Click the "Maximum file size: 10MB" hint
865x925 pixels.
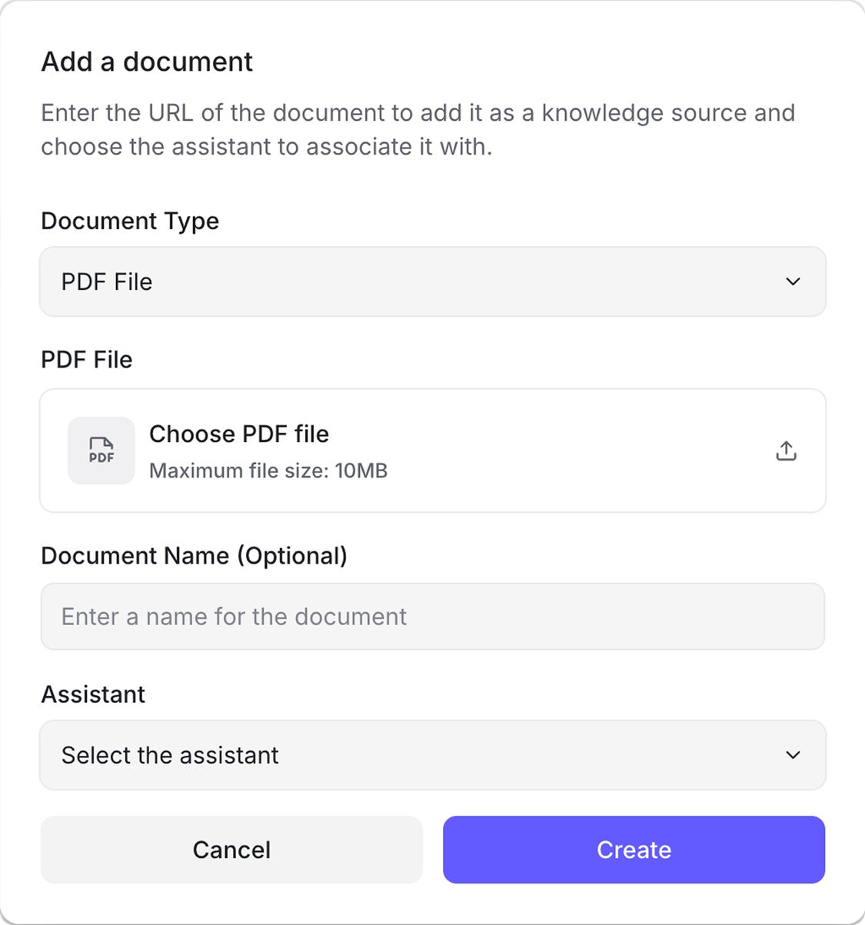268,471
